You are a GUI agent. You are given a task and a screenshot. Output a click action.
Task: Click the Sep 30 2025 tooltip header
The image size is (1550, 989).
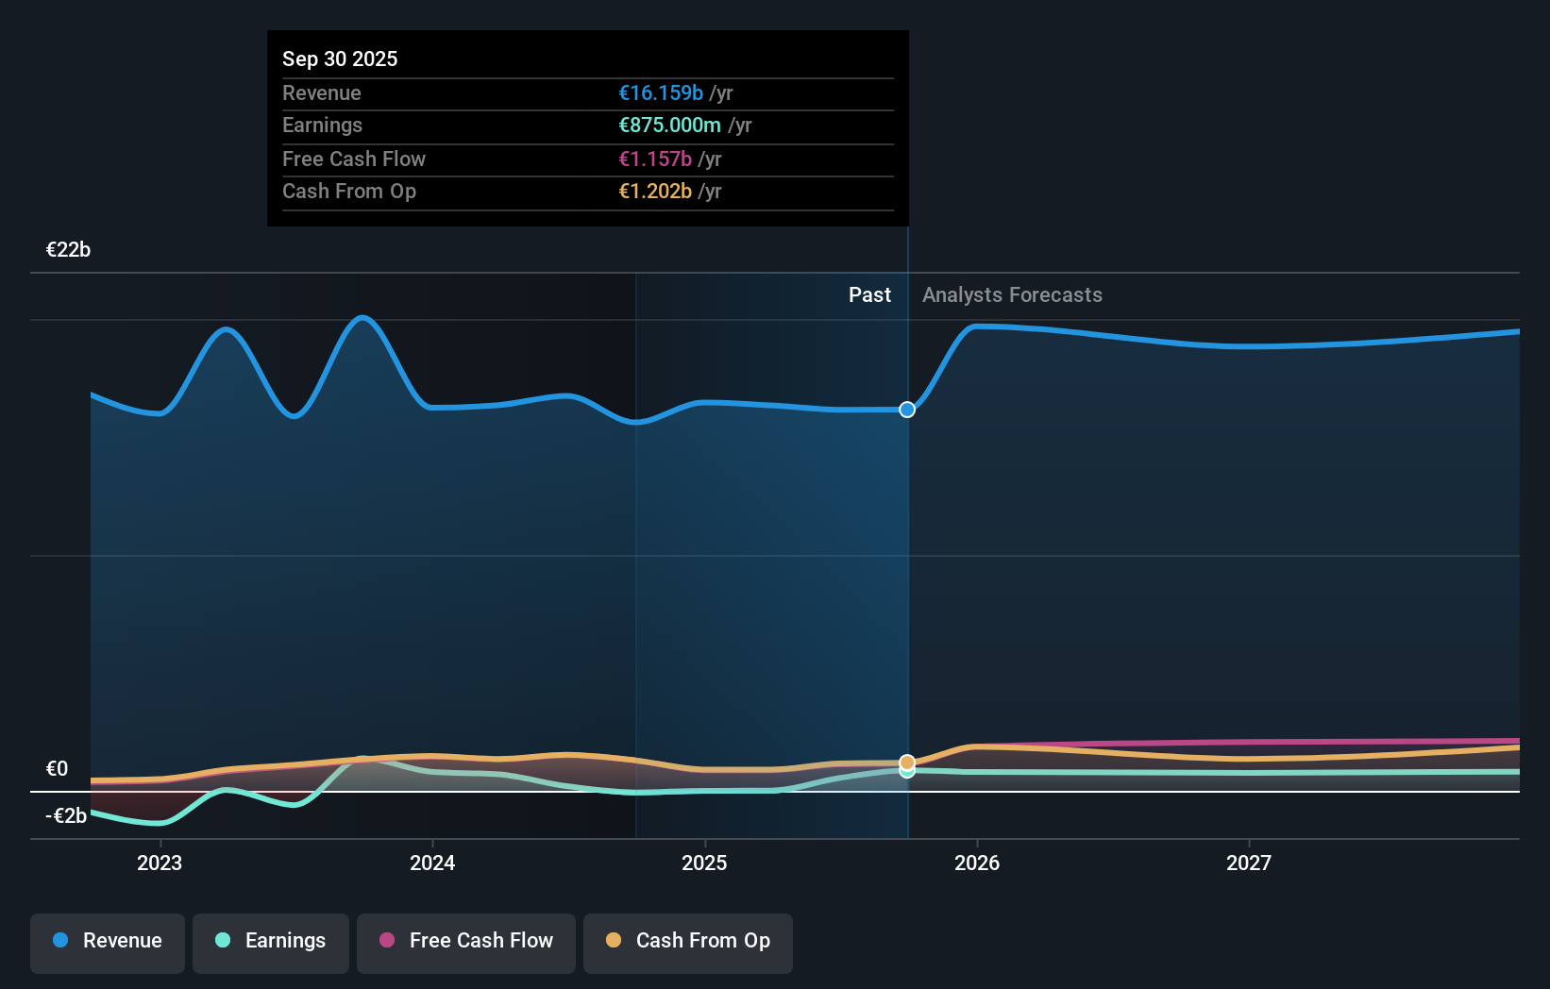pyautogui.click(x=340, y=59)
